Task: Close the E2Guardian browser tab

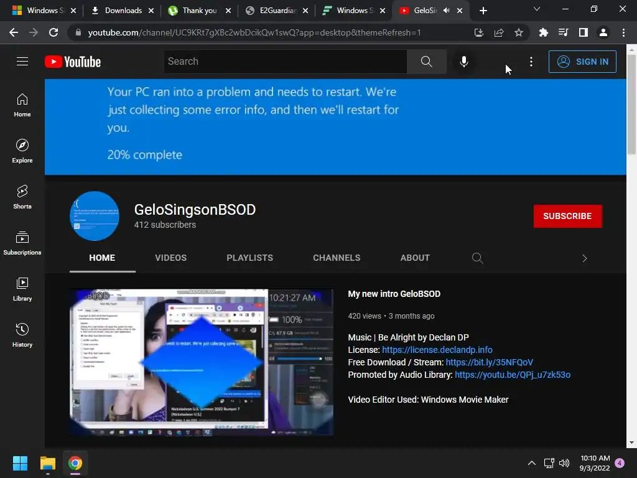Action: pos(305,11)
